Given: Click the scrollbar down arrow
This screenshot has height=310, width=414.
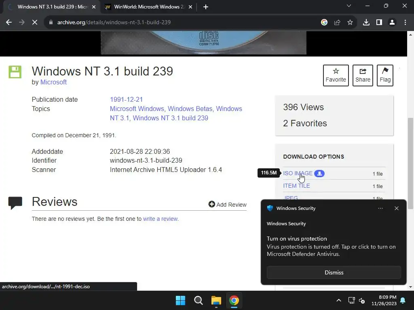Looking at the screenshot, I should pyautogui.click(x=411, y=287).
